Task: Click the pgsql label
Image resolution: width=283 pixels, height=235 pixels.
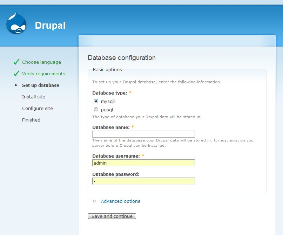Action: pyautogui.click(x=107, y=110)
